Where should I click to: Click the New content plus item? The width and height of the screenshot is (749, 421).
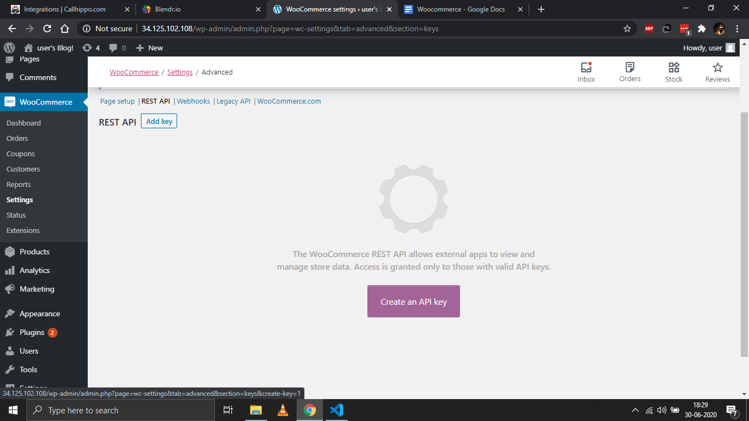pos(149,48)
